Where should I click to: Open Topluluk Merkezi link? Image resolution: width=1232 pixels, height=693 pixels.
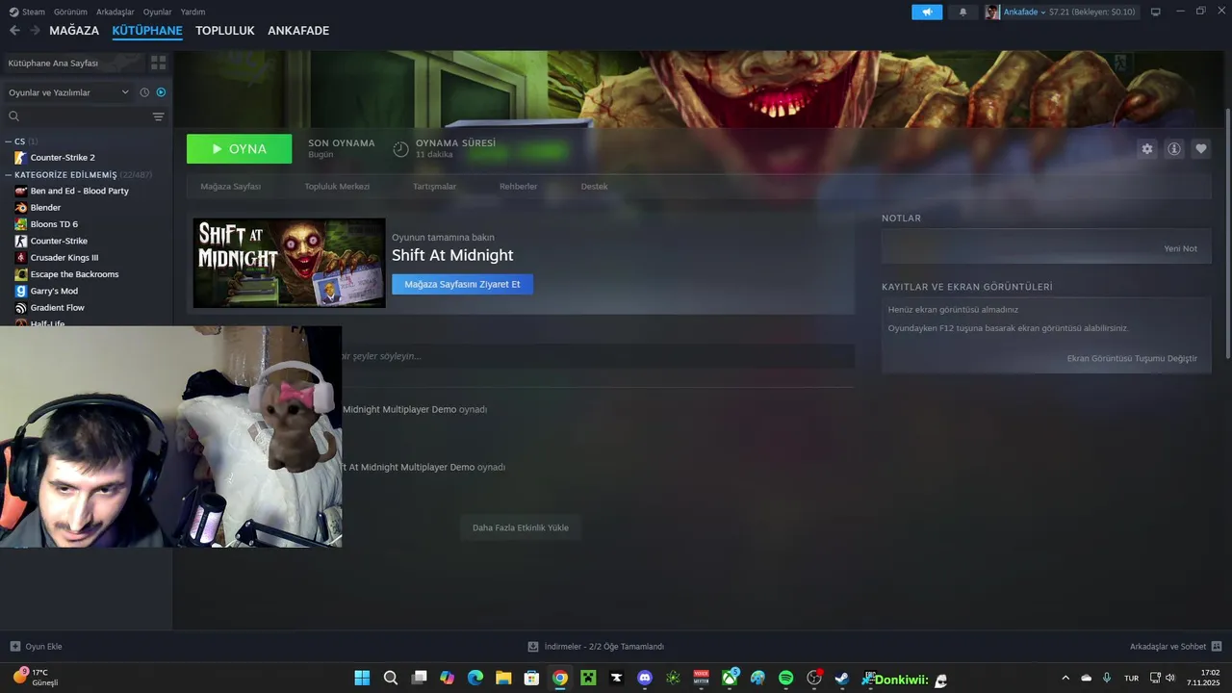[x=337, y=187]
